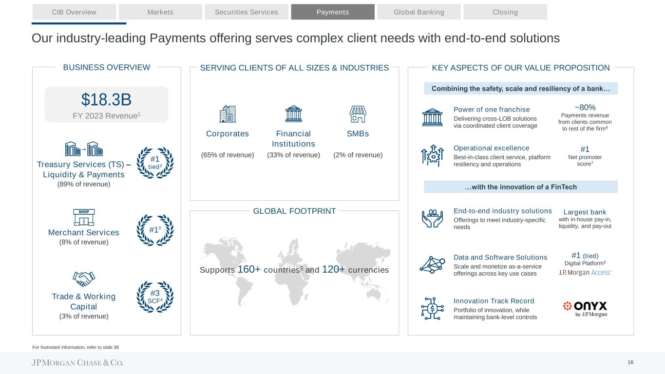Click the 'Trade & Working Capital' label
The width and height of the screenshot is (665, 374).
pos(84,301)
